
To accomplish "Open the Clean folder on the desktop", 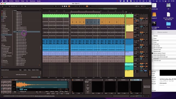I will click(x=168, y=25).
